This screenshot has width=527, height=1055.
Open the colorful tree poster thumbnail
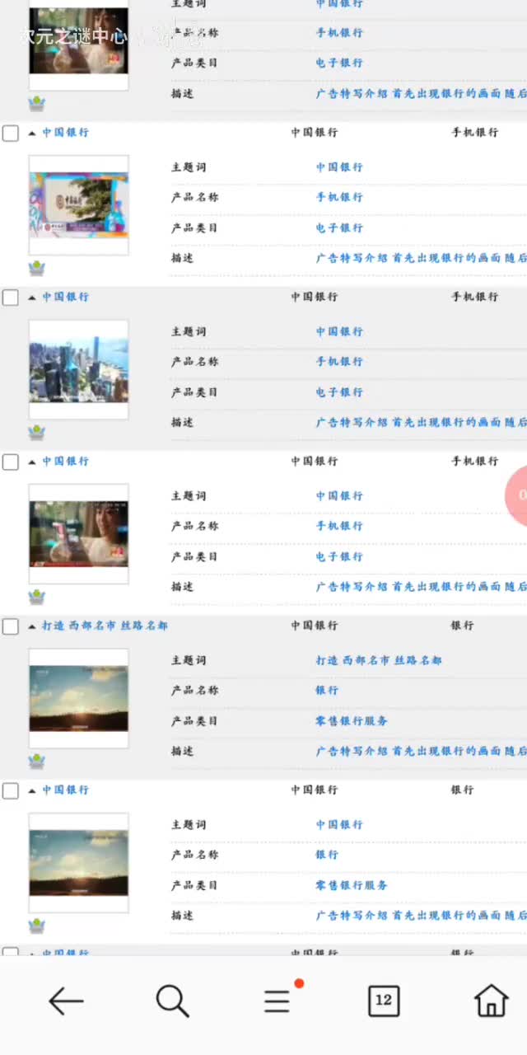[x=79, y=205]
